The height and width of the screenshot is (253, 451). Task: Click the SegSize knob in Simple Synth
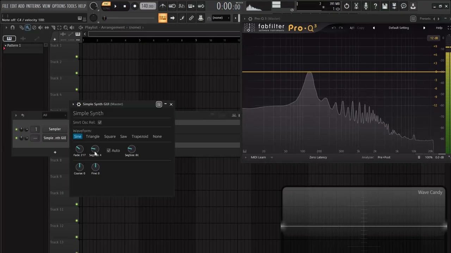pyautogui.click(x=131, y=149)
